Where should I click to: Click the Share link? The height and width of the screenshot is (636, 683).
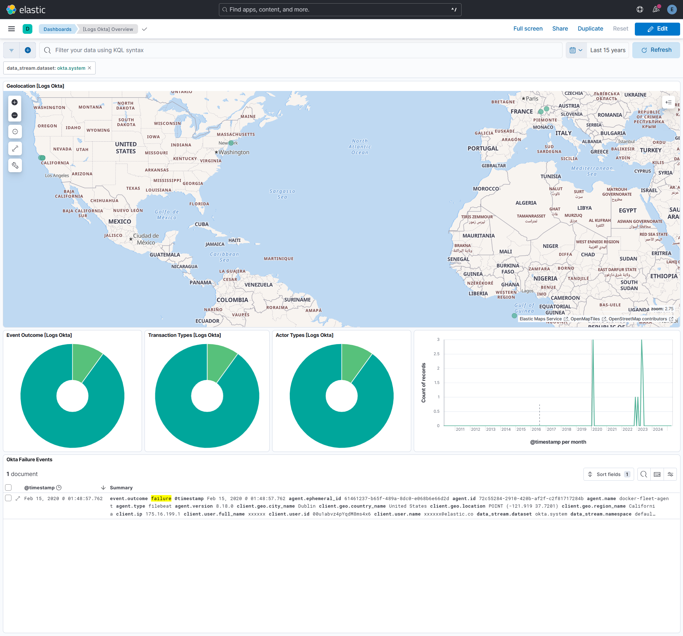coord(560,28)
